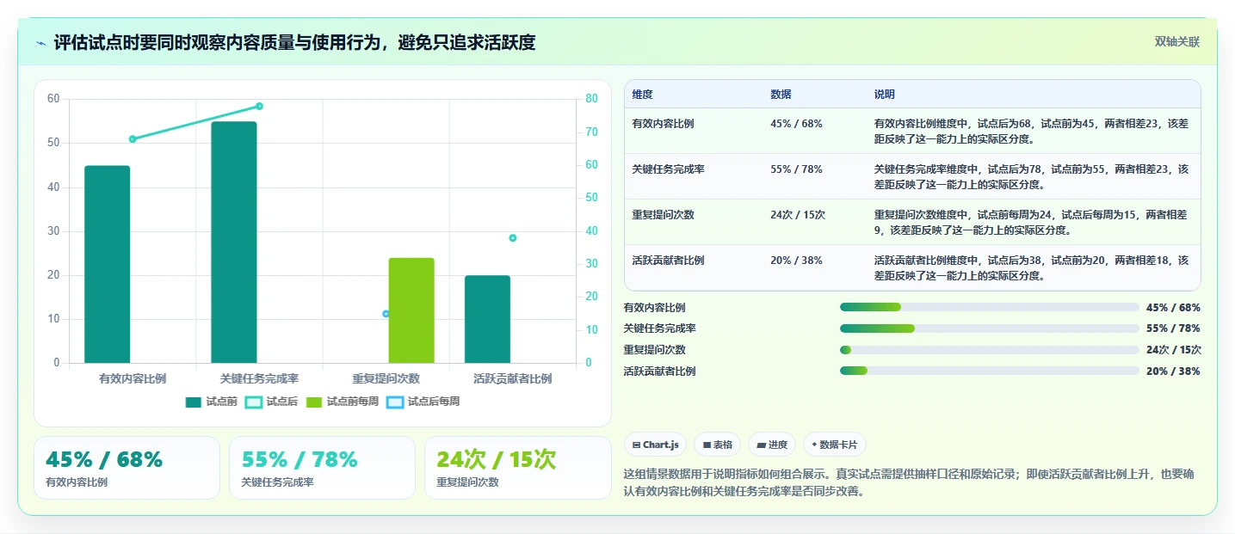Click the 重复提问次数 green bar
The width and height of the screenshot is (1235, 534).
click(411, 310)
